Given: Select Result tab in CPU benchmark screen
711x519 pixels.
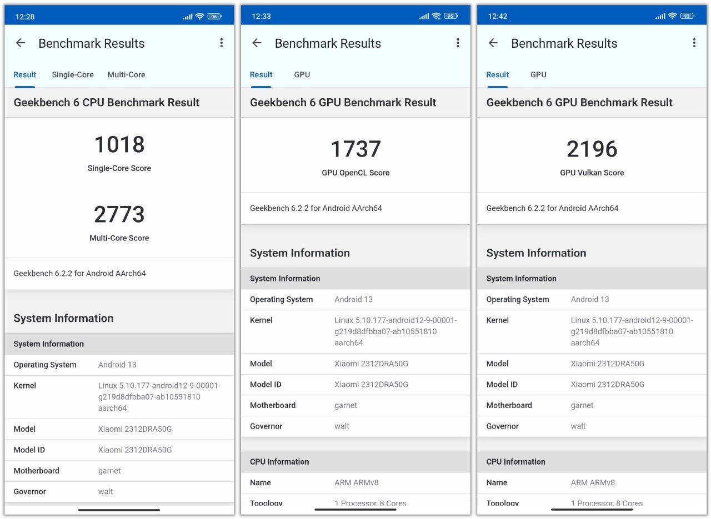Looking at the screenshot, I should tap(25, 74).
